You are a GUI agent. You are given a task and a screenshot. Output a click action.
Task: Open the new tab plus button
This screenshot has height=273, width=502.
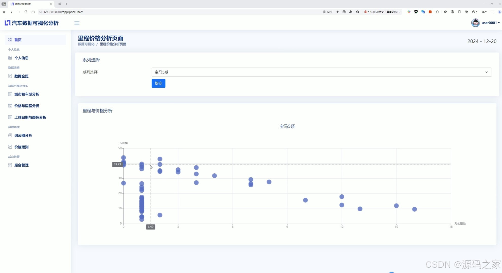click(x=66, y=4)
